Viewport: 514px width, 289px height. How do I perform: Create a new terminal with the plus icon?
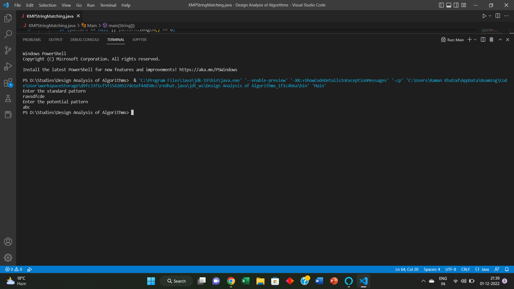click(x=469, y=39)
